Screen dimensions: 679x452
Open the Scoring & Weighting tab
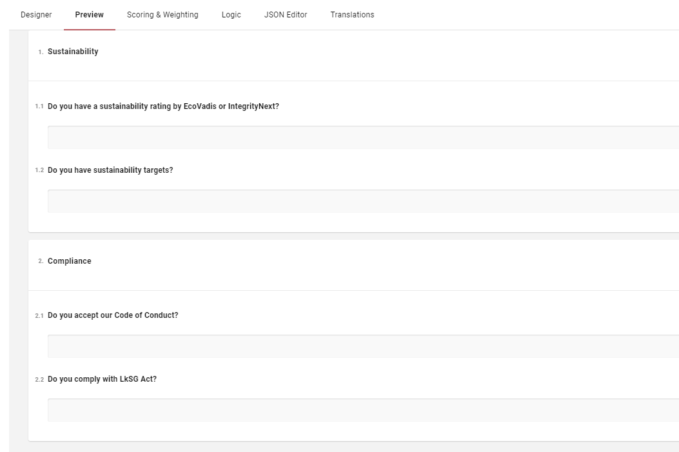162,15
